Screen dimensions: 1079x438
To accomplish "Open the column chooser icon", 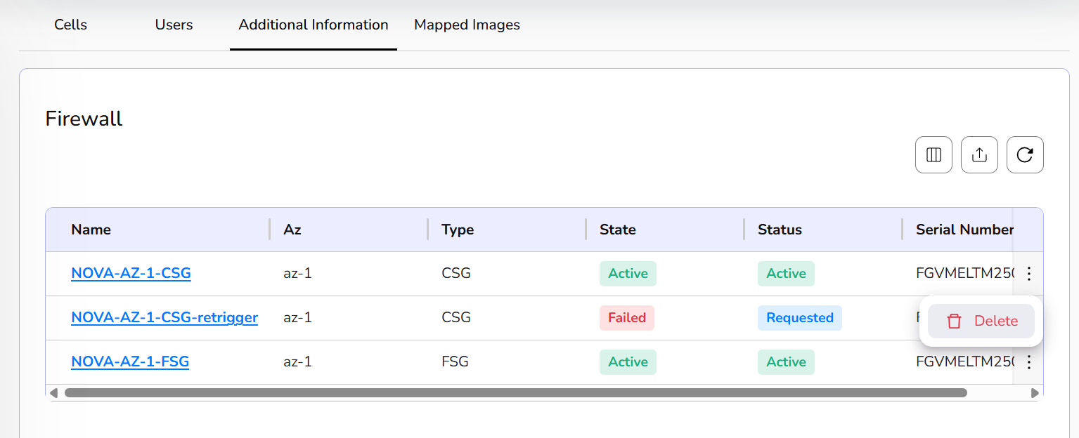I will 933,155.
